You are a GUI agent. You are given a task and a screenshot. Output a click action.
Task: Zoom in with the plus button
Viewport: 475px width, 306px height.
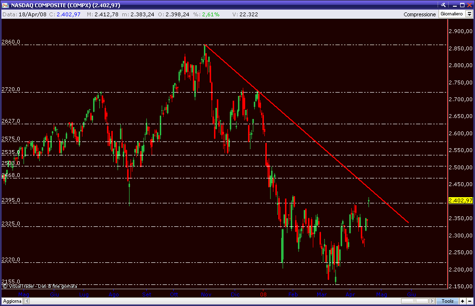[x=462, y=301]
